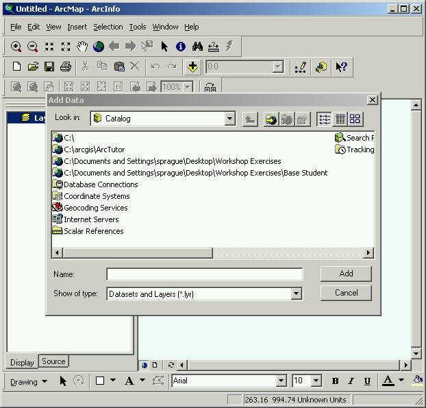
Task: Open the map scale dropdown
Action: point(277,67)
